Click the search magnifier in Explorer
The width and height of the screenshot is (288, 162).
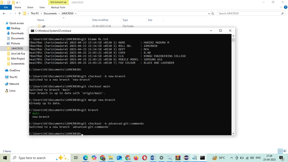282,13
